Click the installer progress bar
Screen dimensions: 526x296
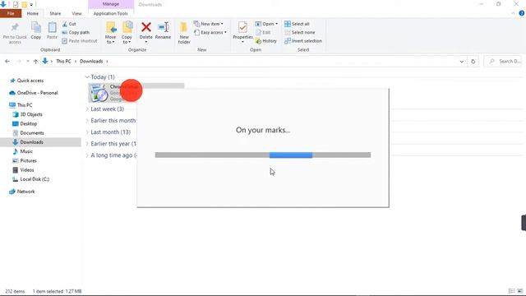point(263,155)
